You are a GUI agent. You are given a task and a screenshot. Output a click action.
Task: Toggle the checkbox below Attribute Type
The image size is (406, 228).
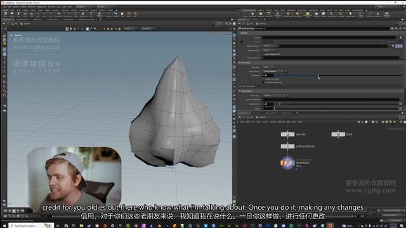pyautogui.click(x=263, y=54)
